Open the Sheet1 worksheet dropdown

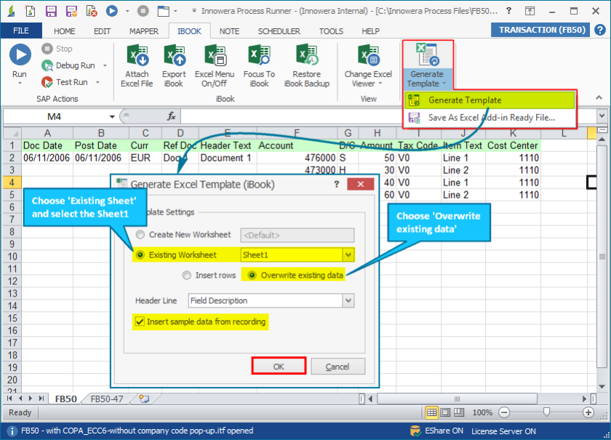coord(348,255)
